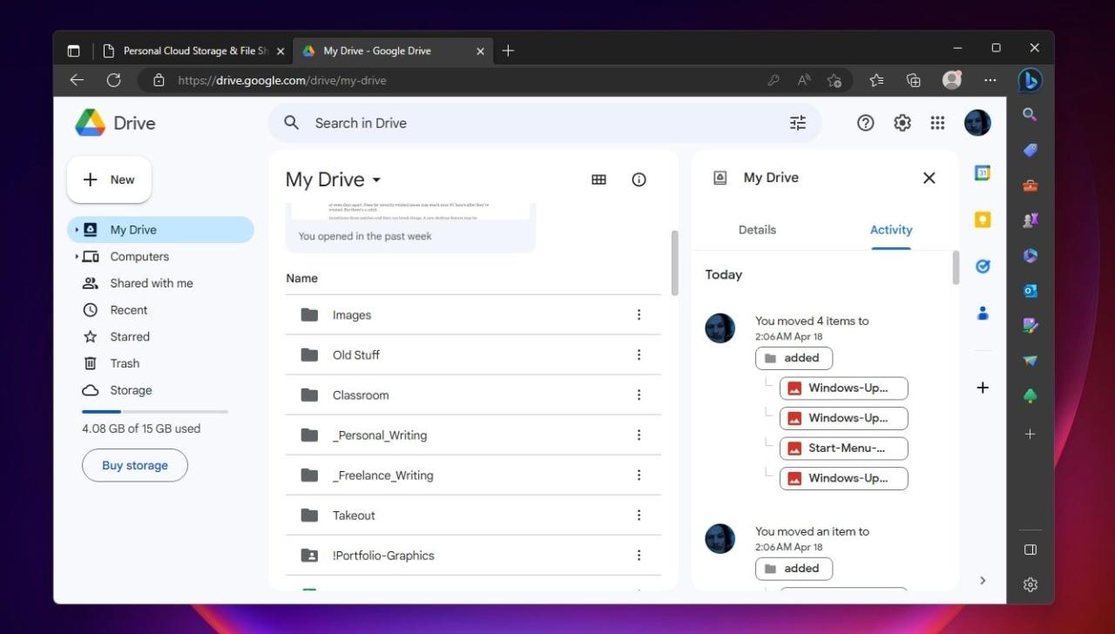This screenshot has width=1115, height=634.
Task: Open Edge sidebar shopping tag icon
Action: tap(1030, 150)
